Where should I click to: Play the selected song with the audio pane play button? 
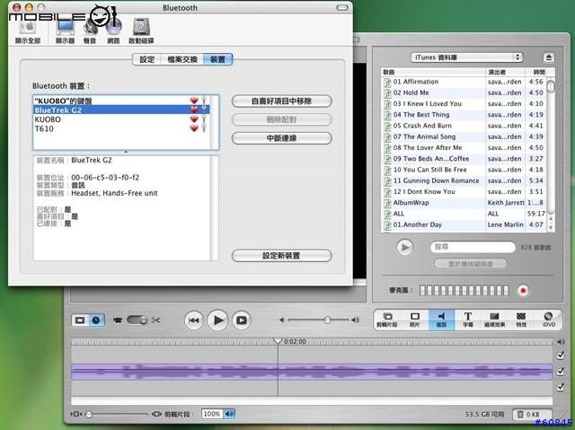pyautogui.click(x=405, y=248)
